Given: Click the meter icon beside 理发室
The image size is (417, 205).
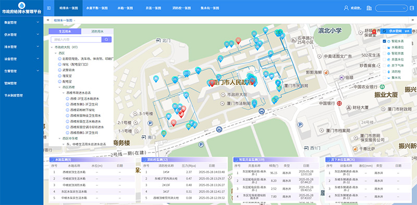Looking at the screenshot, I should 59,76.
